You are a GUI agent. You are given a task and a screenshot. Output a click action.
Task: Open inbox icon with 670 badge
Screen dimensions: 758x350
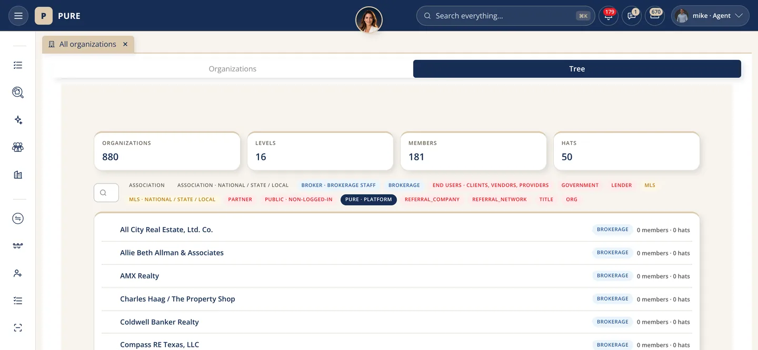pyautogui.click(x=655, y=16)
